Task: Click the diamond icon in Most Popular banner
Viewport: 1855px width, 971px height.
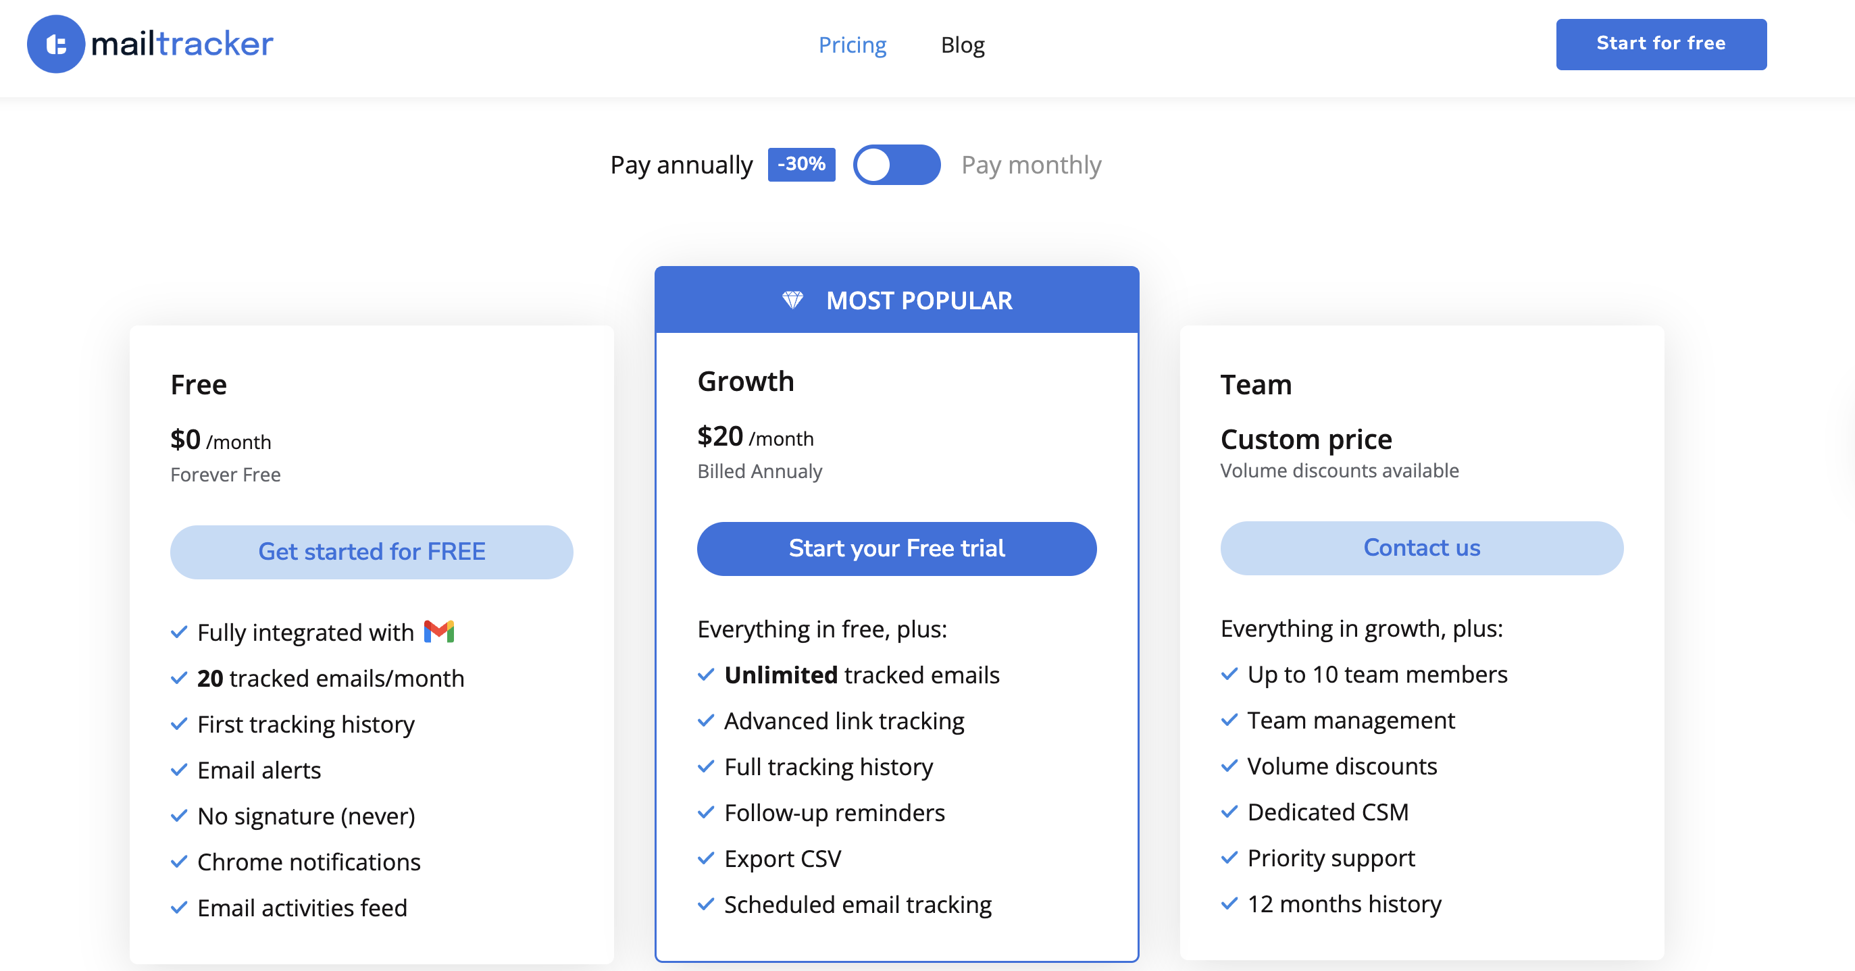Action: click(792, 300)
